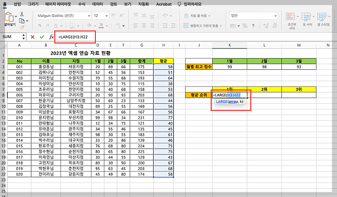Click the fx insert function icon
The width and height of the screenshot is (337, 197).
[x=51, y=37]
